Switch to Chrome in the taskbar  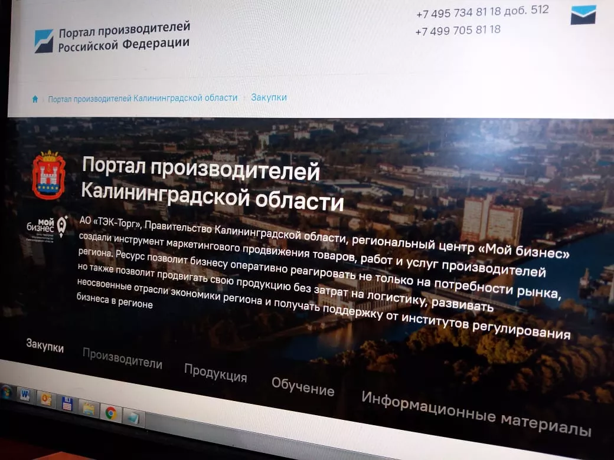point(110,413)
